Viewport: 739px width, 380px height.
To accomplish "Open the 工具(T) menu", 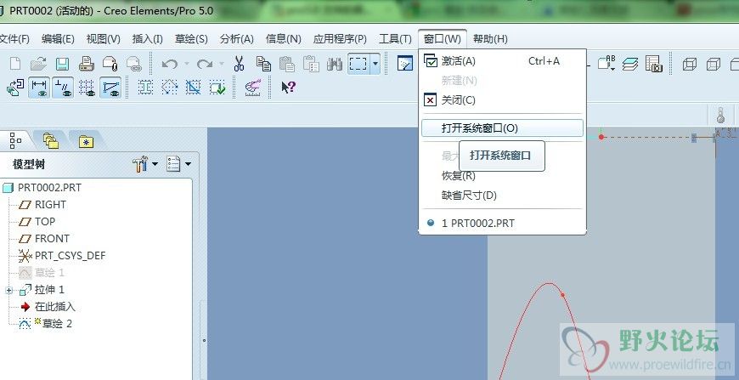I will 395,39.
